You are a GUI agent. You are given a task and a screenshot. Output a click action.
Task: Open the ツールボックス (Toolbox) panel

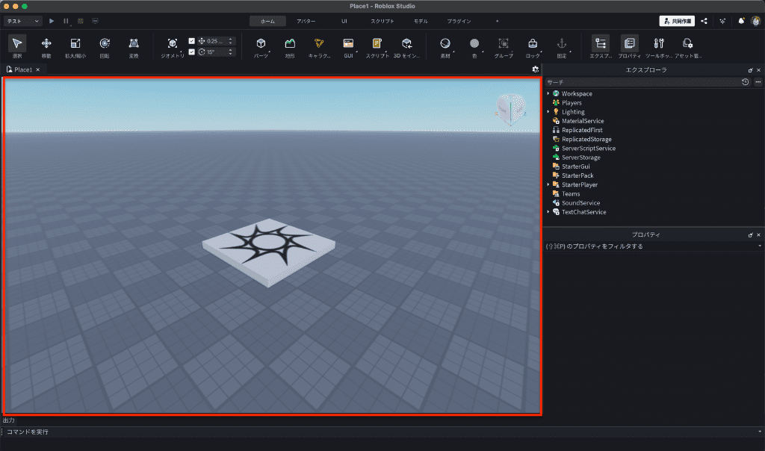(x=658, y=44)
